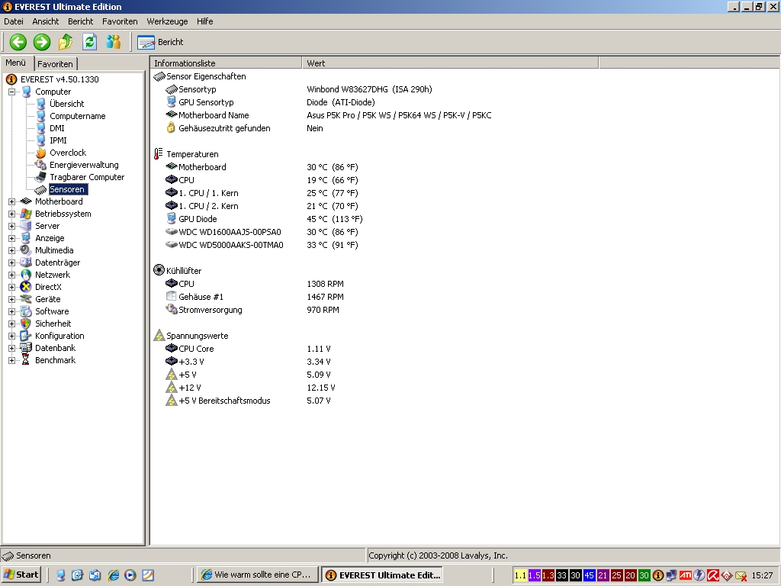Click the Datenbank icon in the tree
The image size is (781, 586).
26,348
